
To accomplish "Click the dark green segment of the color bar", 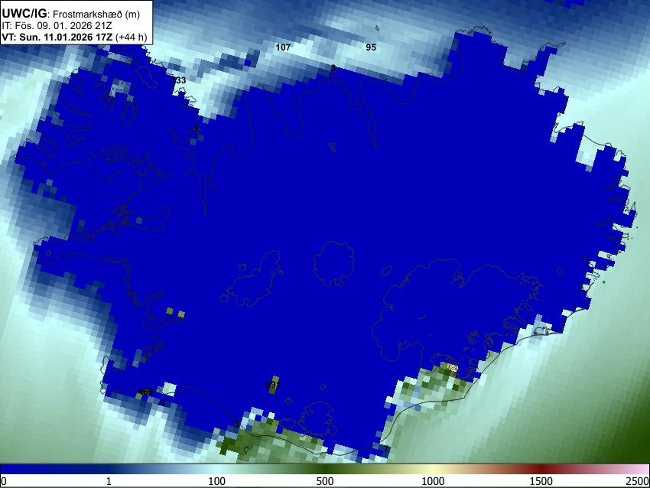I will click(325, 470).
